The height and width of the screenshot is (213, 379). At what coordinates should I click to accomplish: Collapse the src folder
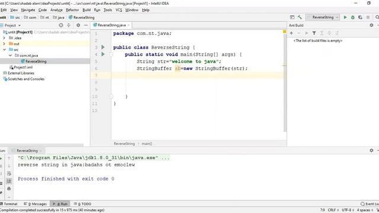point(4,50)
